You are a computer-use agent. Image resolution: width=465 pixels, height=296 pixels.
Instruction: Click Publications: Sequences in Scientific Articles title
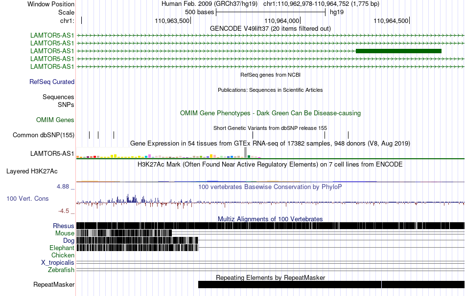click(x=270, y=90)
